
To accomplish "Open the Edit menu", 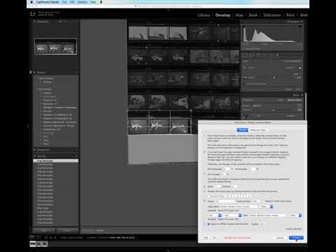I will [72, 2].
